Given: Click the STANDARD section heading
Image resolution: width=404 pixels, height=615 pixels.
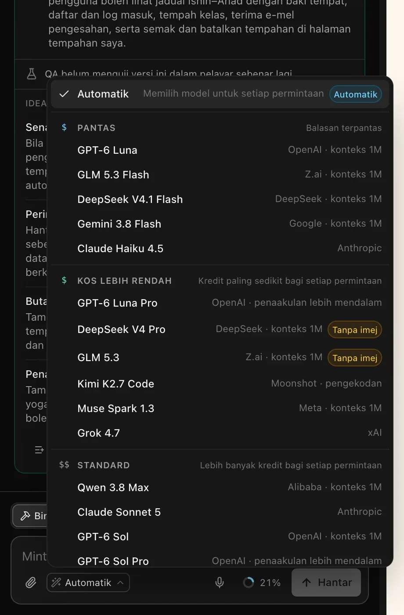Looking at the screenshot, I should pos(104,465).
